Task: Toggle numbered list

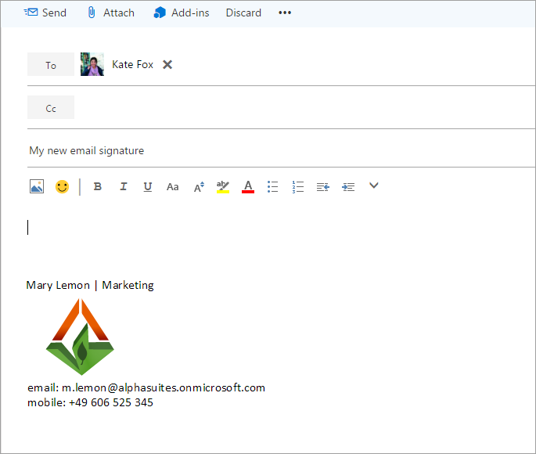Action: pos(298,186)
